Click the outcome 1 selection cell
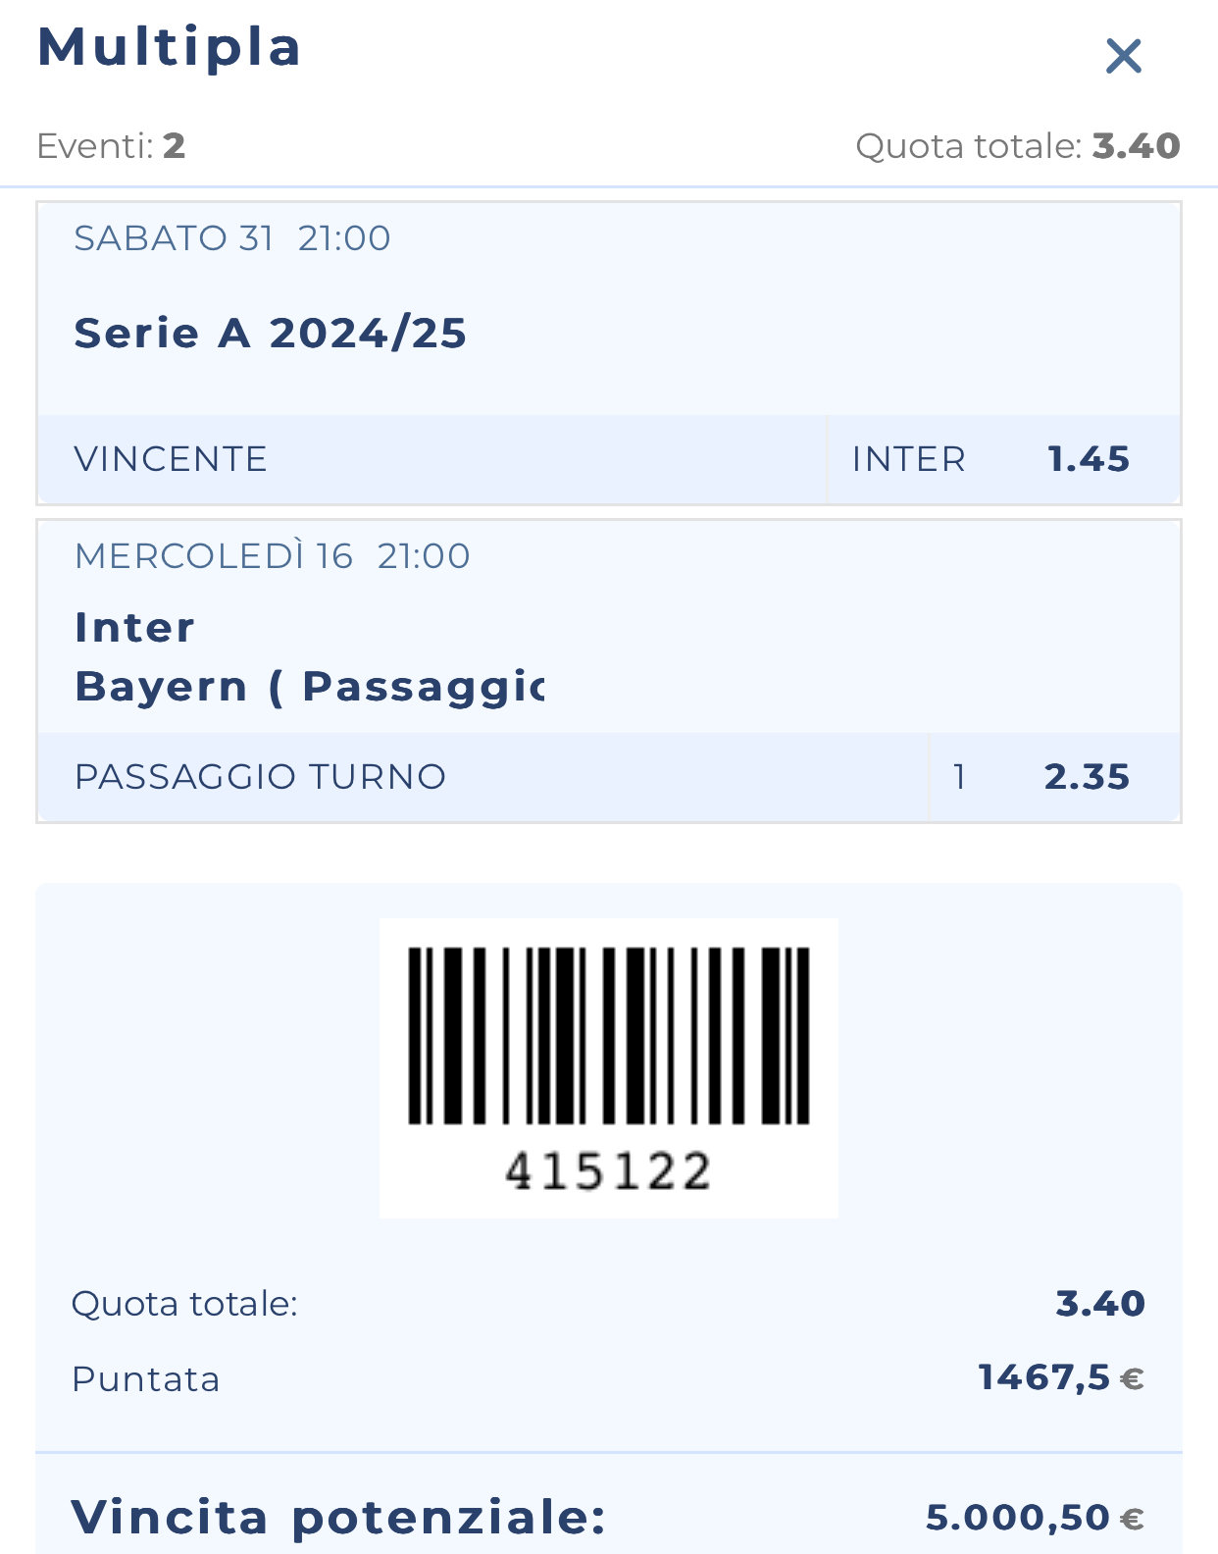Image resolution: width=1218 pixels, height=1554 pixels. pyautogui.click(x=959, y=777)
